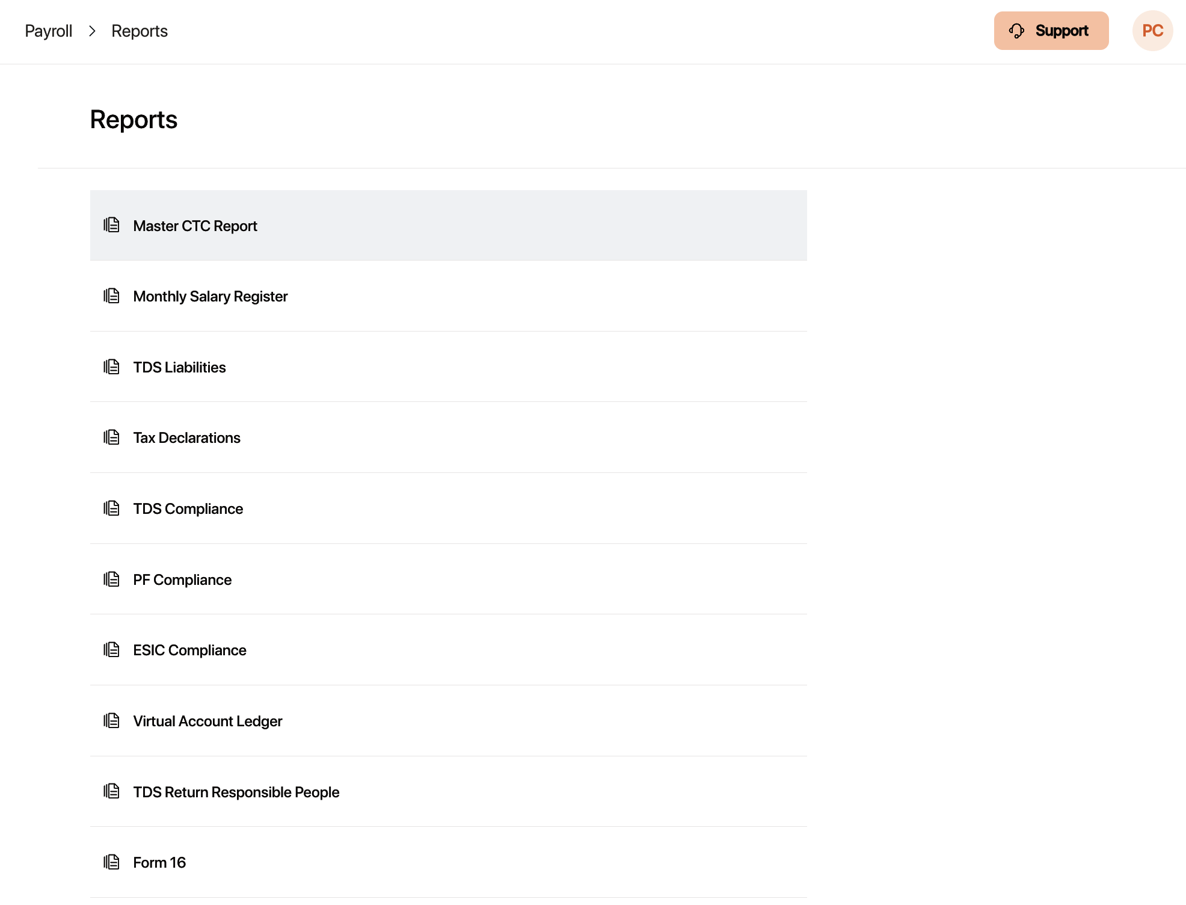
Task: Open the Monthly Salary Register report
Action: 210,297
